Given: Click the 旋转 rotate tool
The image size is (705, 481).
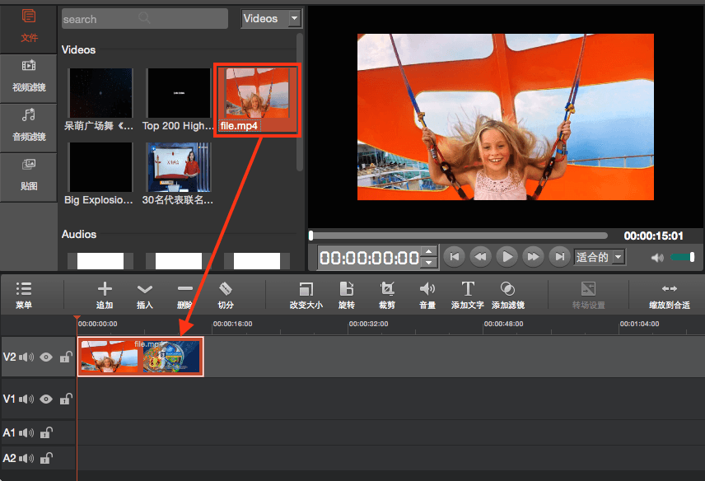Looking at the screenshot, I should [346, 296].
